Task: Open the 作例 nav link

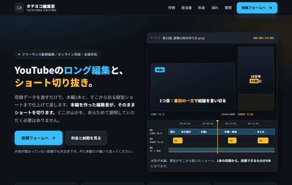Action: (x=172, y=8)
